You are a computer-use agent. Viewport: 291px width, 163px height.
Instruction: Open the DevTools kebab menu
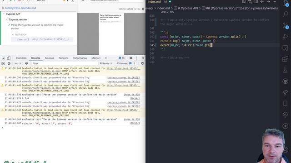point(137,58)
